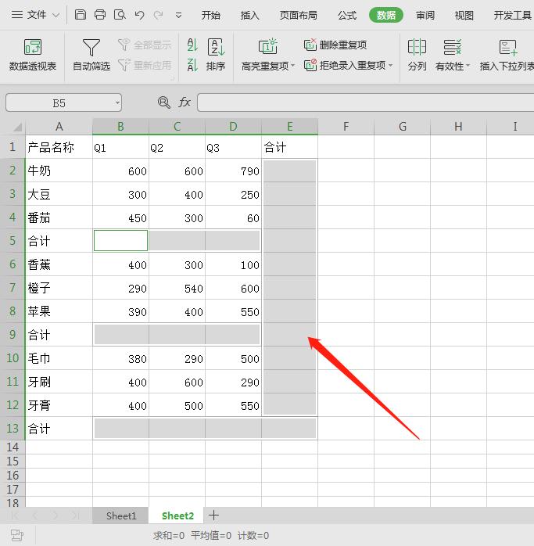Switch to the Sheet1 tab
Image resolution: width=534 pixels, height=546 pixels.
[x=121, y=515]
